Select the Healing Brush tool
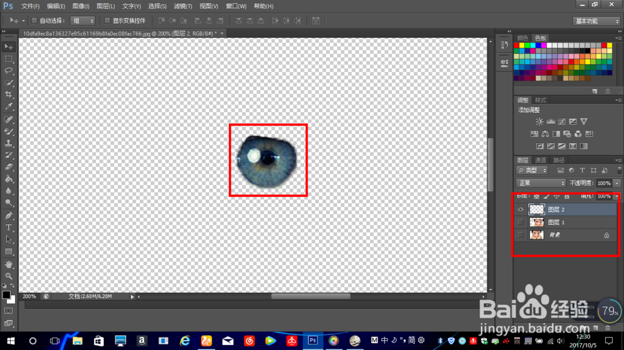Screen dimensions: 624x350 click(x=8, y=120)
